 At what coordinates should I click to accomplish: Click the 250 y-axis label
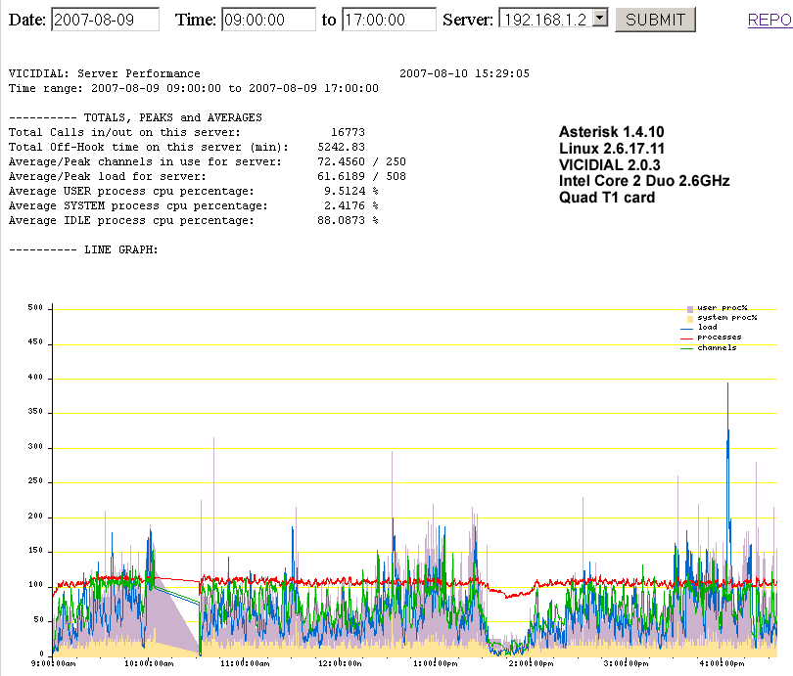(x=35, y=480)
